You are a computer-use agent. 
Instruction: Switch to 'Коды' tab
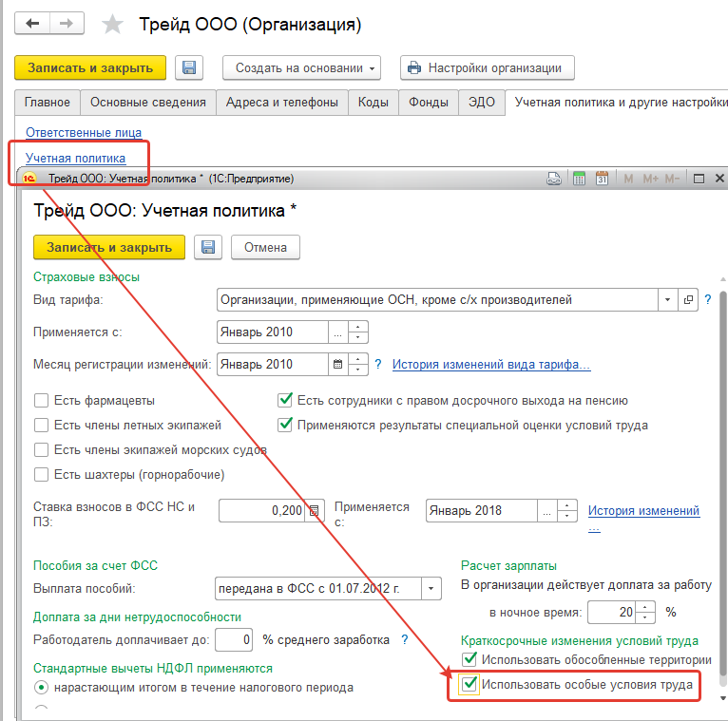click(x=374, y=102)
